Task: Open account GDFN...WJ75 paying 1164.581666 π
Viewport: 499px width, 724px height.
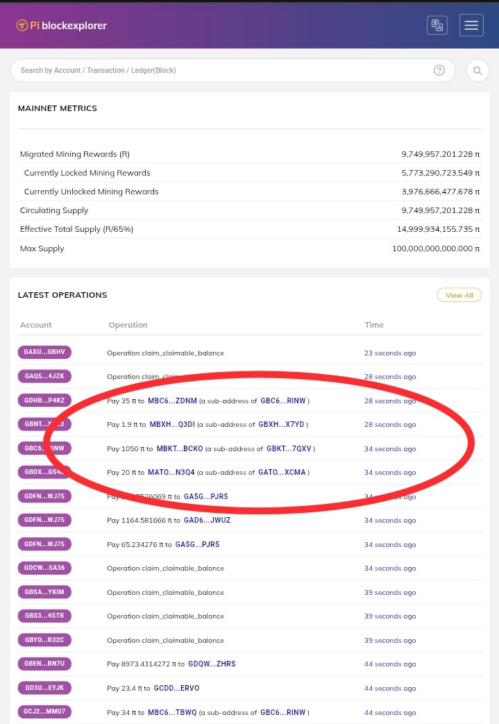Action: coord(44,520)
